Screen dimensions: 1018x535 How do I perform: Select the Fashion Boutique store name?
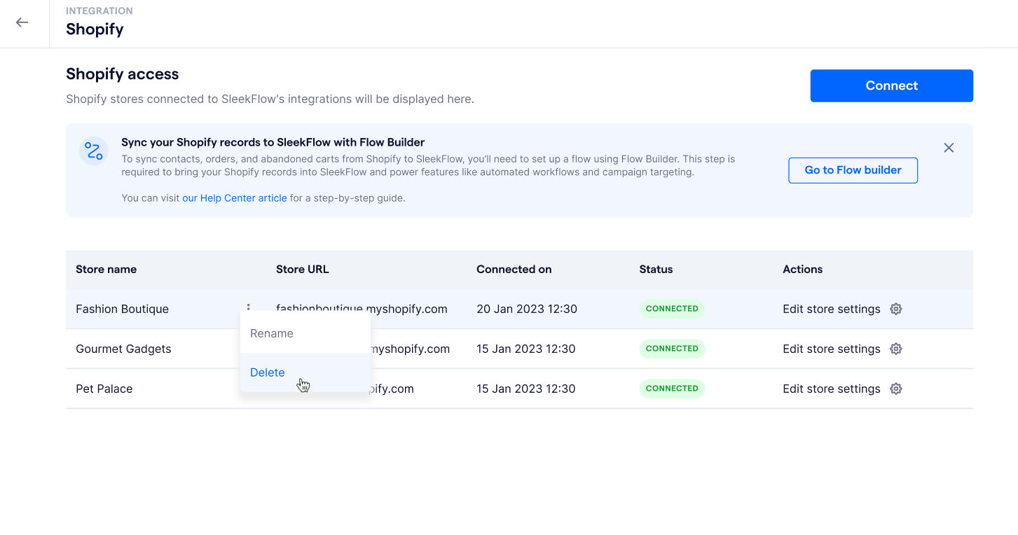point(122,309)
